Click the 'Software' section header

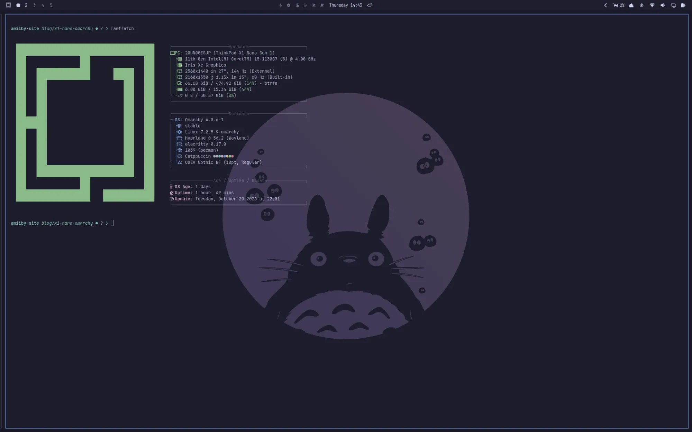pos(238,114)
